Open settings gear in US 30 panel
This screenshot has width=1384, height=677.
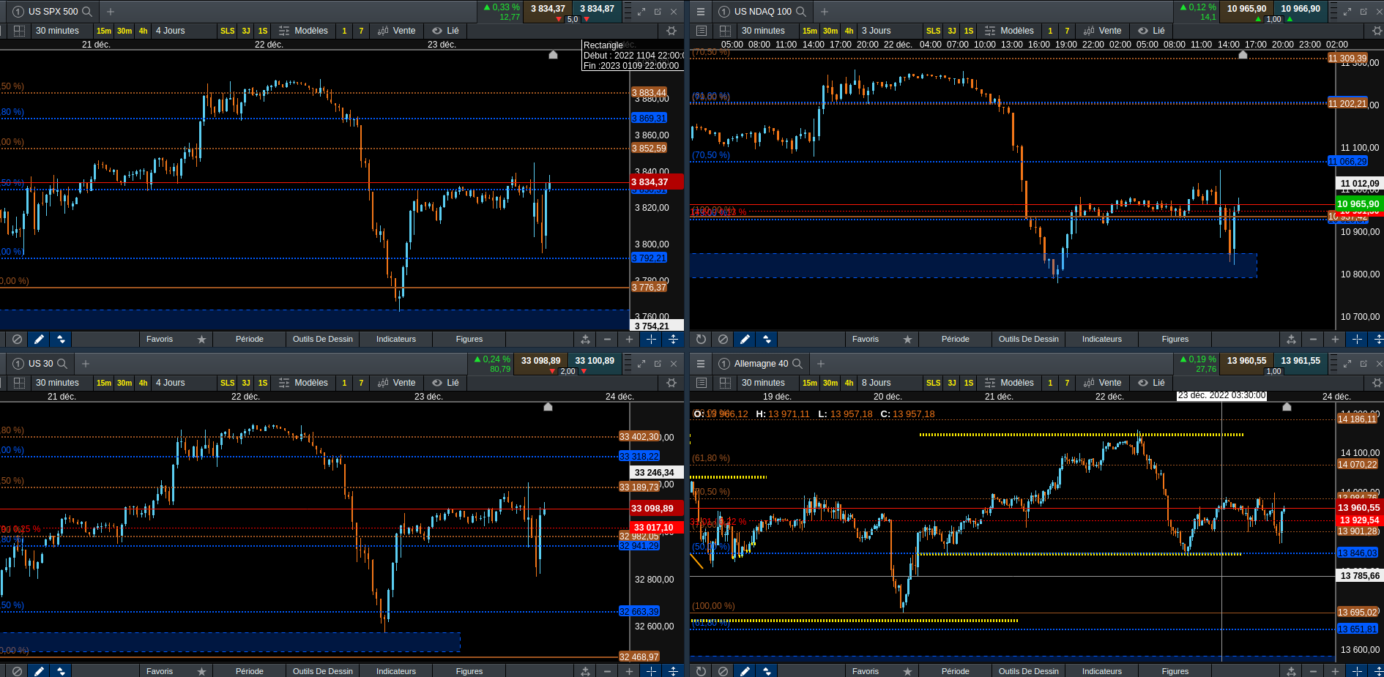coord(671,383)
